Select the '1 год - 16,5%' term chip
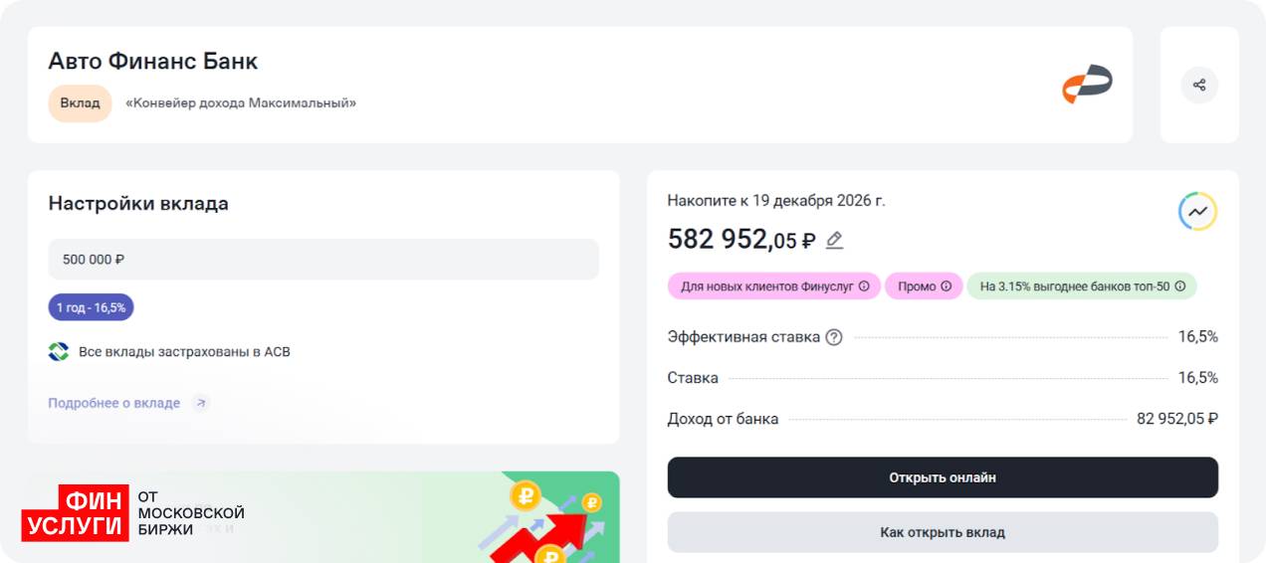 [x=91, y=307]
